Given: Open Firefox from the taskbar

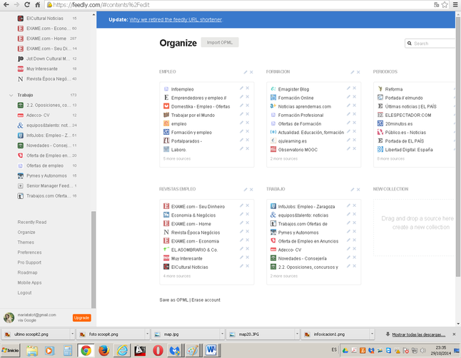Looking at the screenshot, I should coord(103,350).
